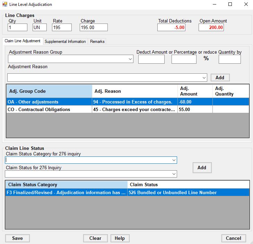
Task: Click the Deduct Amount input field
Action: 151,59
